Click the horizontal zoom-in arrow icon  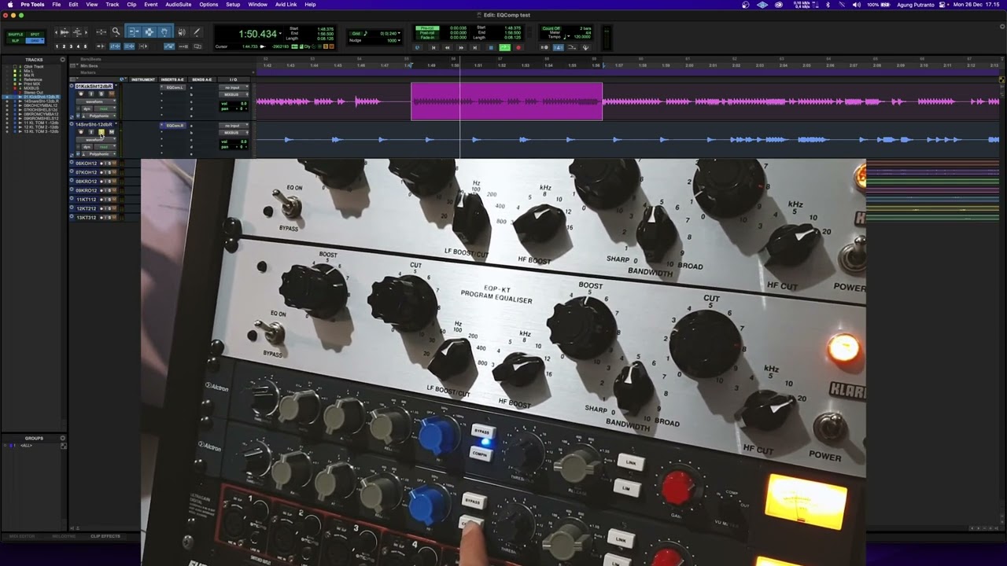click(x=86, y=32)
